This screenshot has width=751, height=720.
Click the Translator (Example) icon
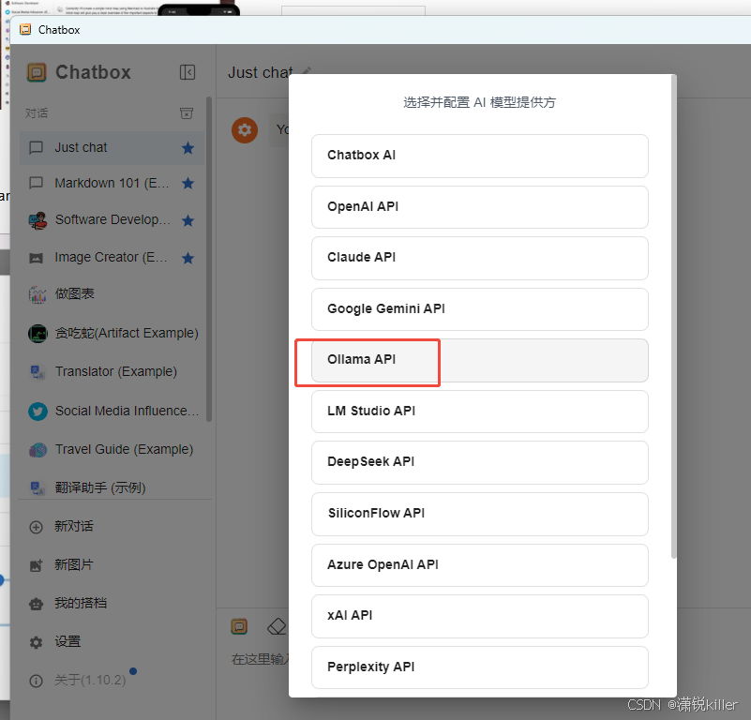click(38, 372)
